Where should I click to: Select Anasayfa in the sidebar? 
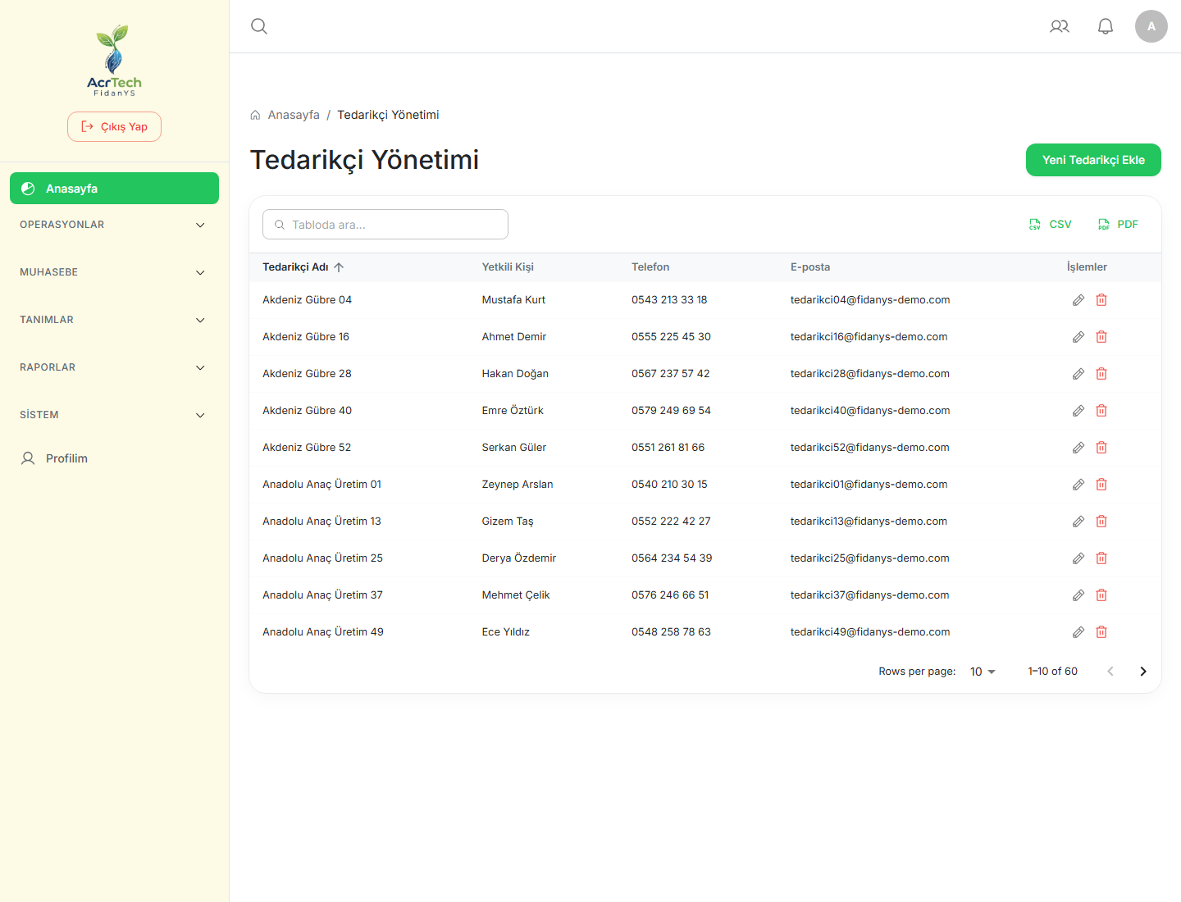coord(114,189)
